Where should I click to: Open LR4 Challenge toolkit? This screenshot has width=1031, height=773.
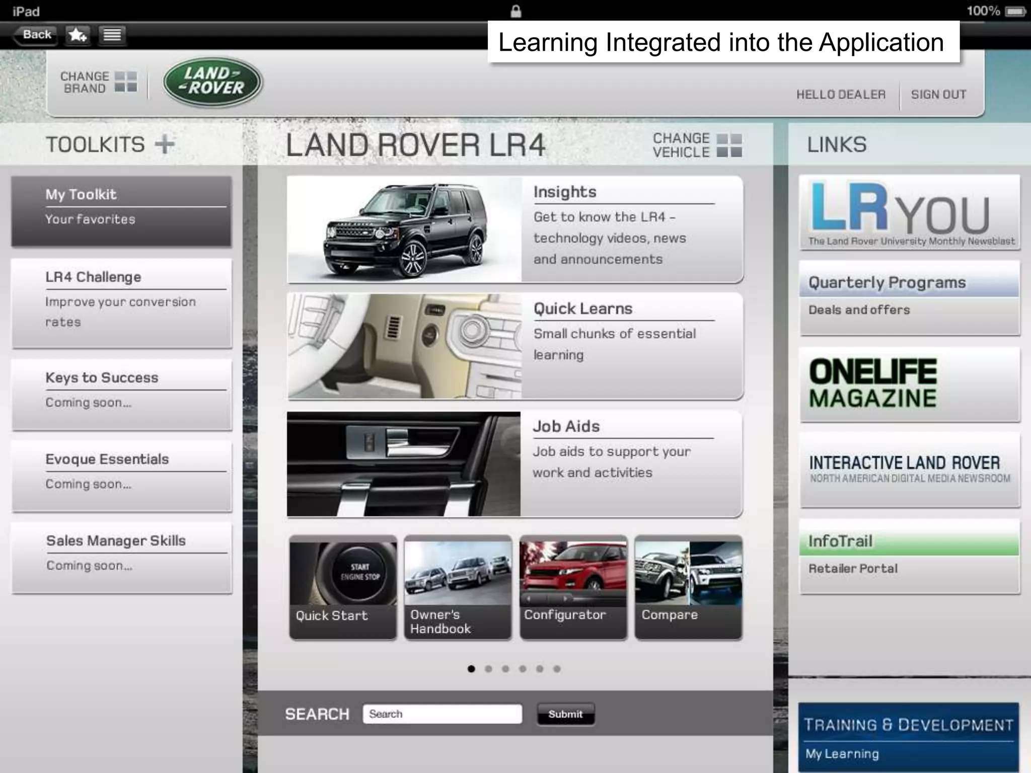pos(121,303)
